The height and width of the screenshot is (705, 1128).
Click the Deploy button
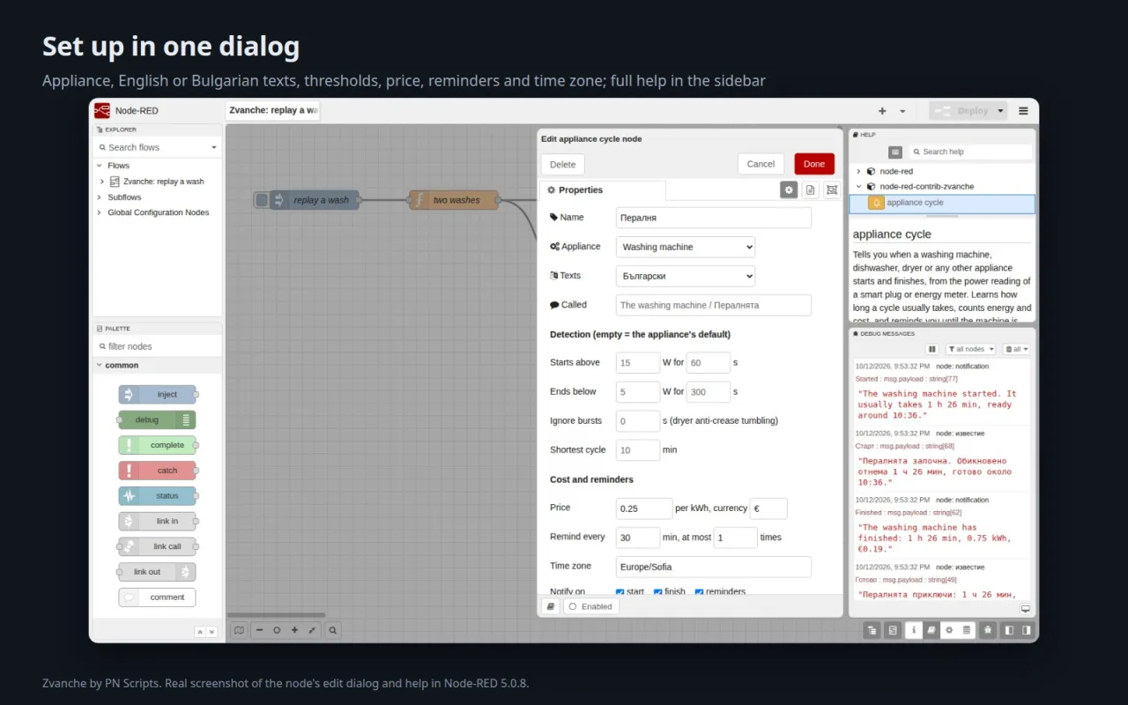pos(961,111)
